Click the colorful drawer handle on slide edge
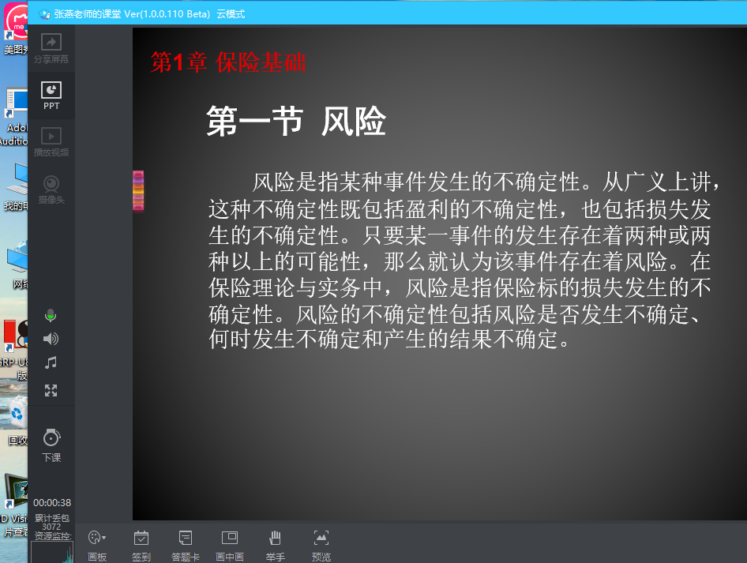Viewport: 747px width, 563px height. coord(138,190)
